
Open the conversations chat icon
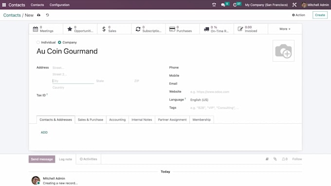point(223,5)
